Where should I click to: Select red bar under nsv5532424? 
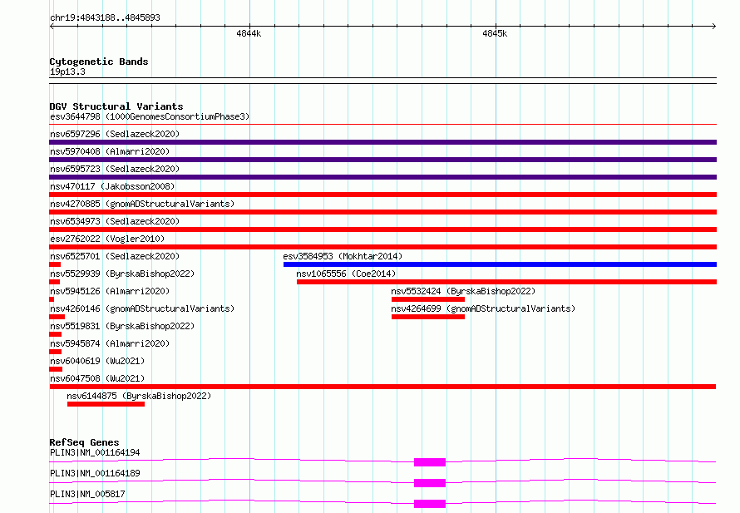[x=428, y=299]
